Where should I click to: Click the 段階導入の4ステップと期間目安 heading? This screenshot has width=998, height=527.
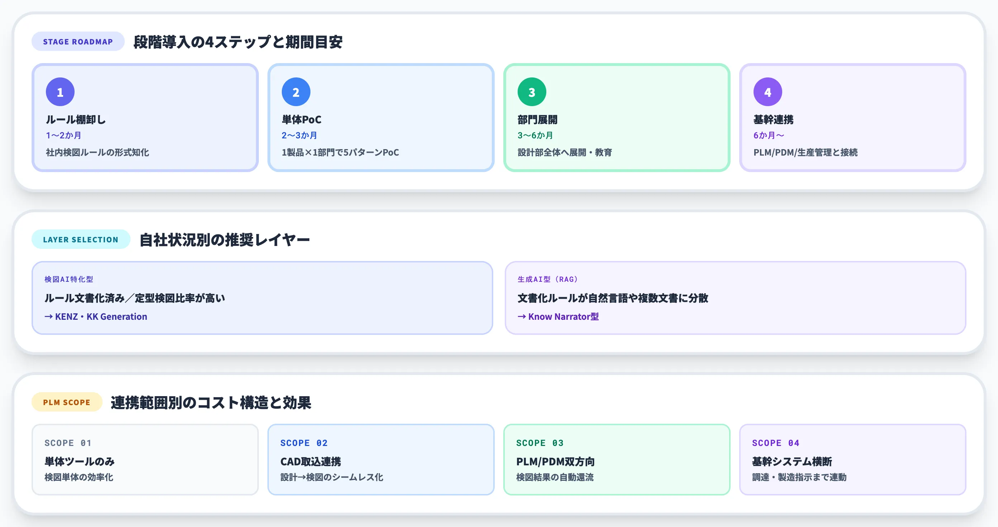(x=238, y=42)
